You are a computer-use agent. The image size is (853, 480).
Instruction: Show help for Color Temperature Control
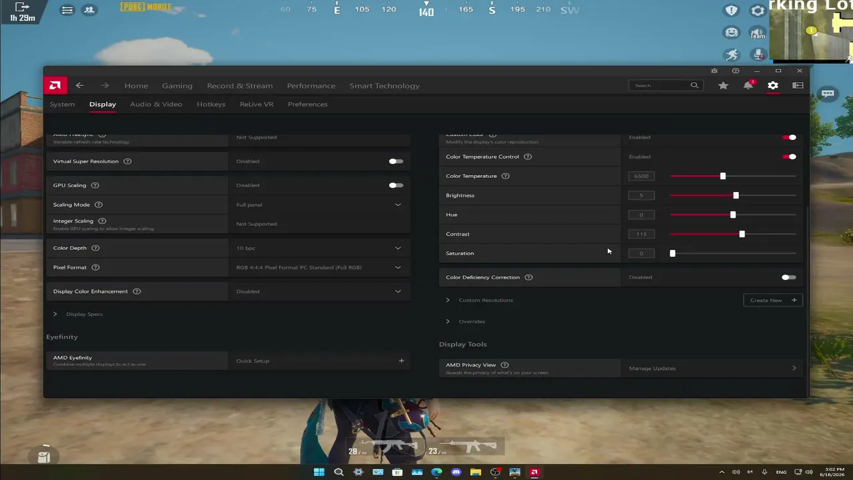click(528, 157)
